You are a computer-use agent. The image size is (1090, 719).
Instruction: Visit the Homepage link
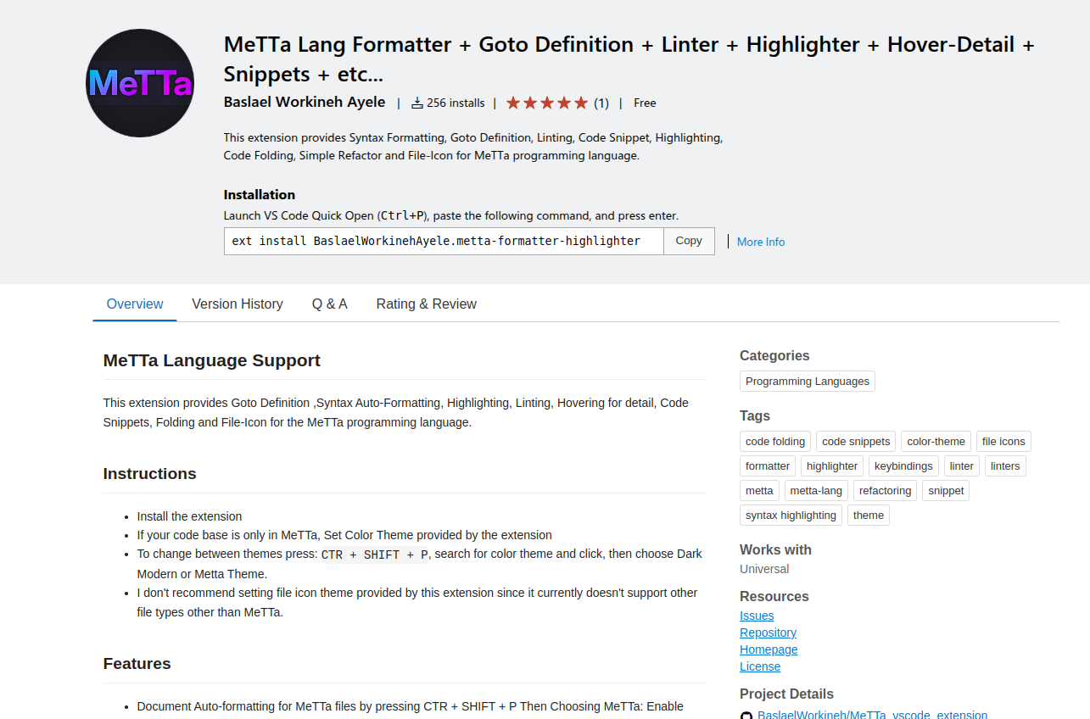769,649
